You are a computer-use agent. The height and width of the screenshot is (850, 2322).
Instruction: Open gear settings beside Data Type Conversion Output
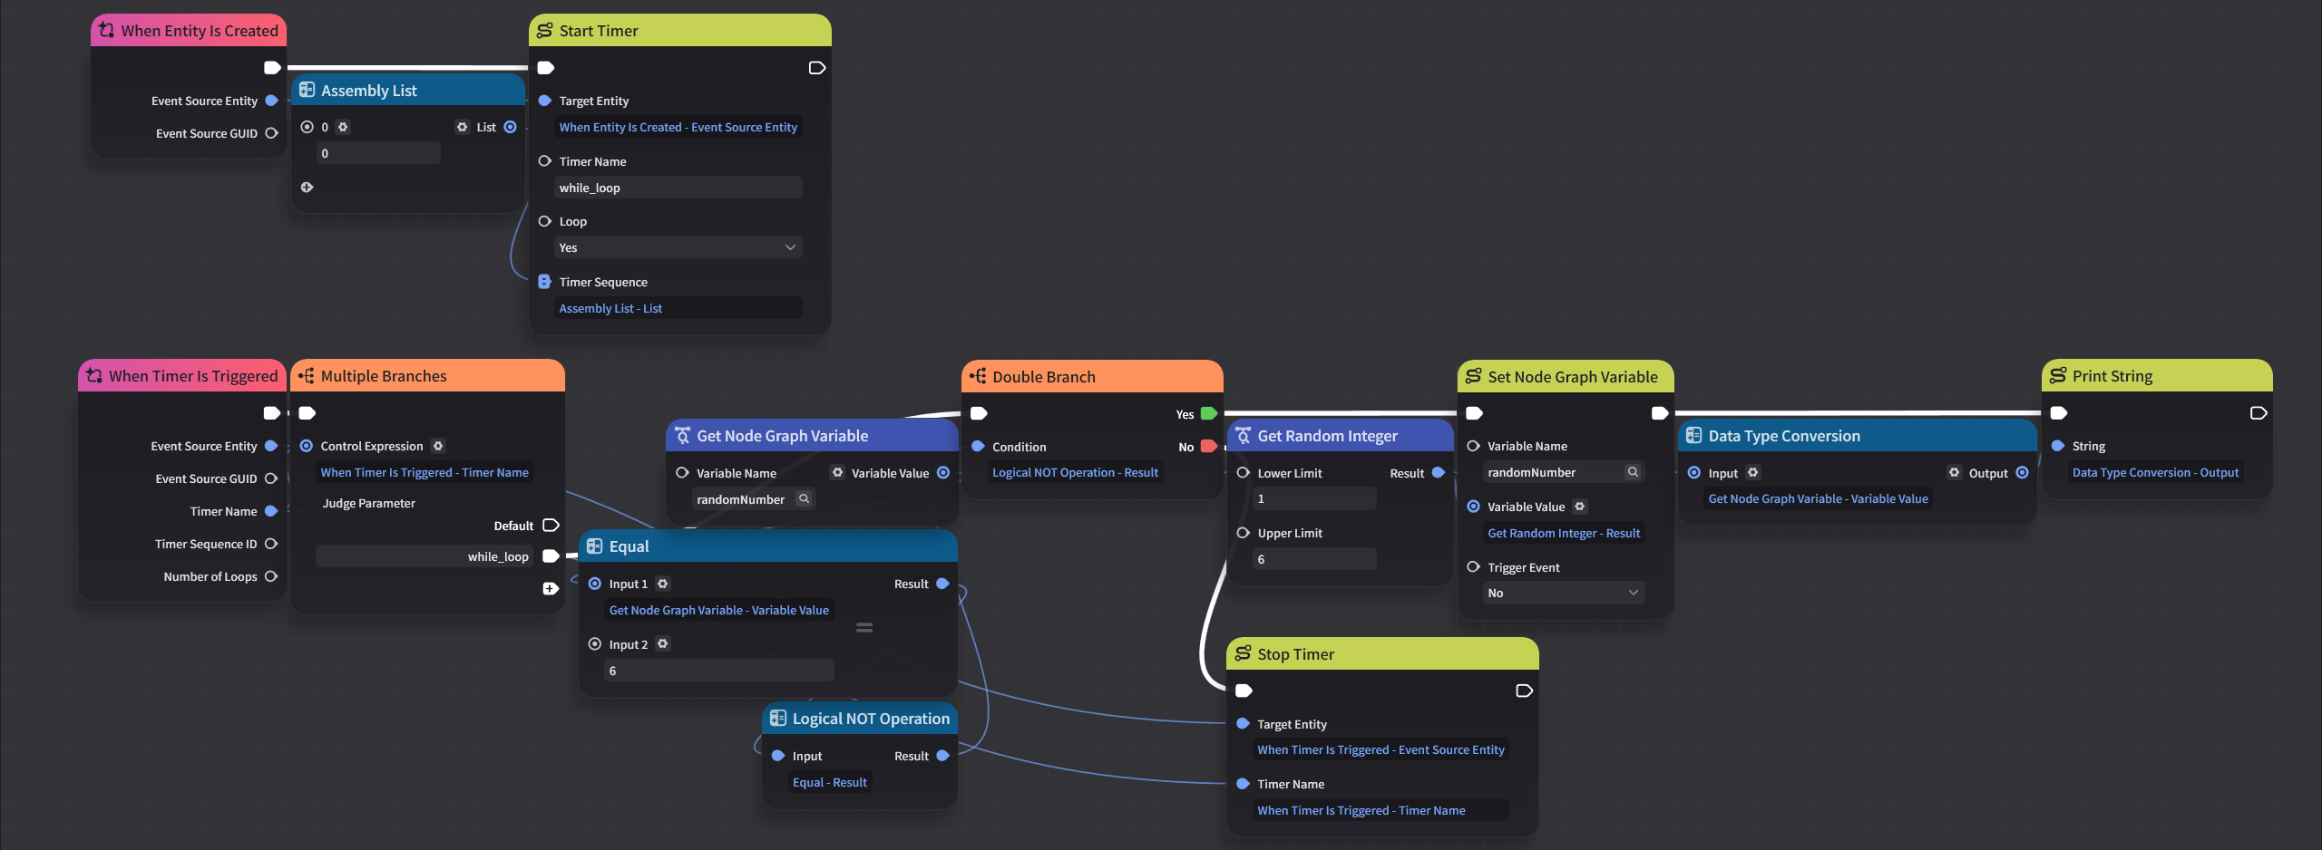pos(1955,472)
